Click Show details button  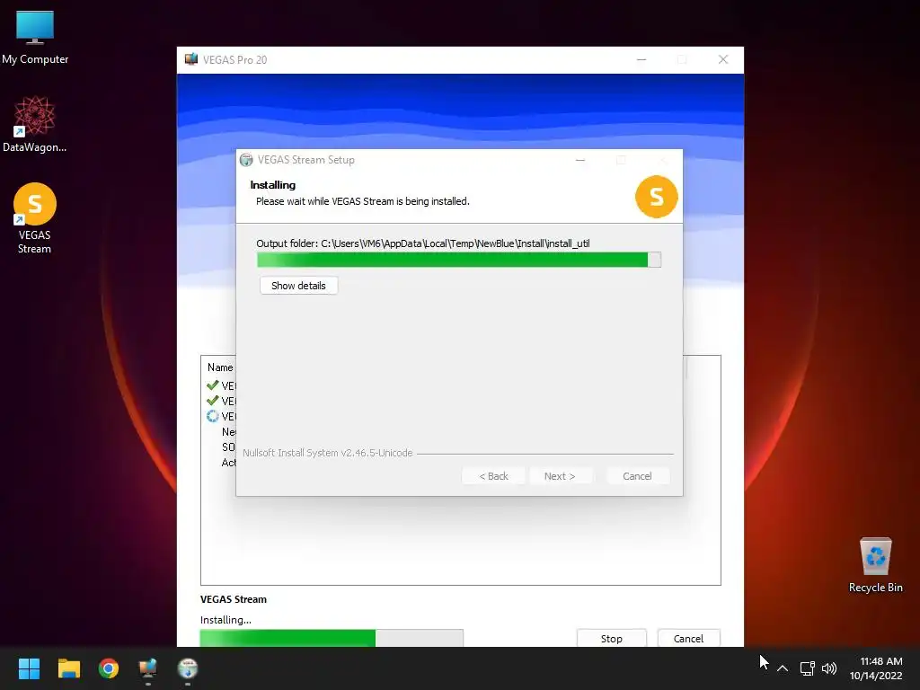point(298,286)
